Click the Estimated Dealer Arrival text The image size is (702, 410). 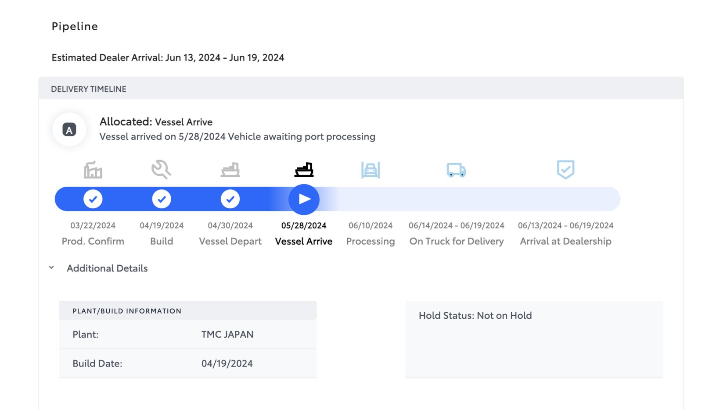[x=168, y=58]
